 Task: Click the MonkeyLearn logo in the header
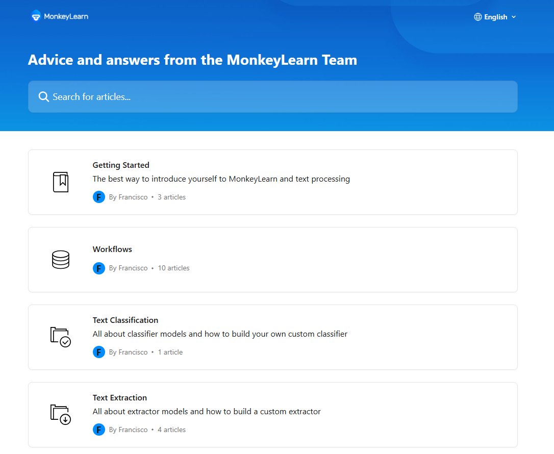pyautogui.click(x=59, y=16)
